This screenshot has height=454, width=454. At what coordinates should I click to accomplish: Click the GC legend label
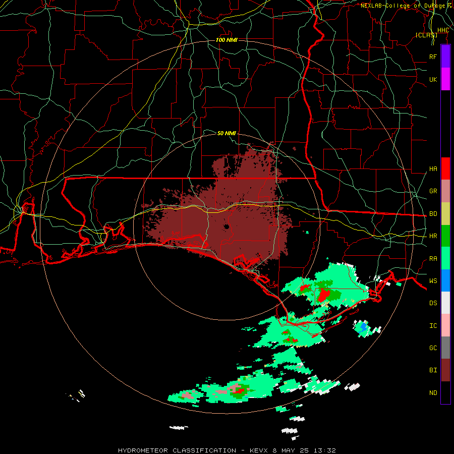pyautogui.click(x=433, y=348)
